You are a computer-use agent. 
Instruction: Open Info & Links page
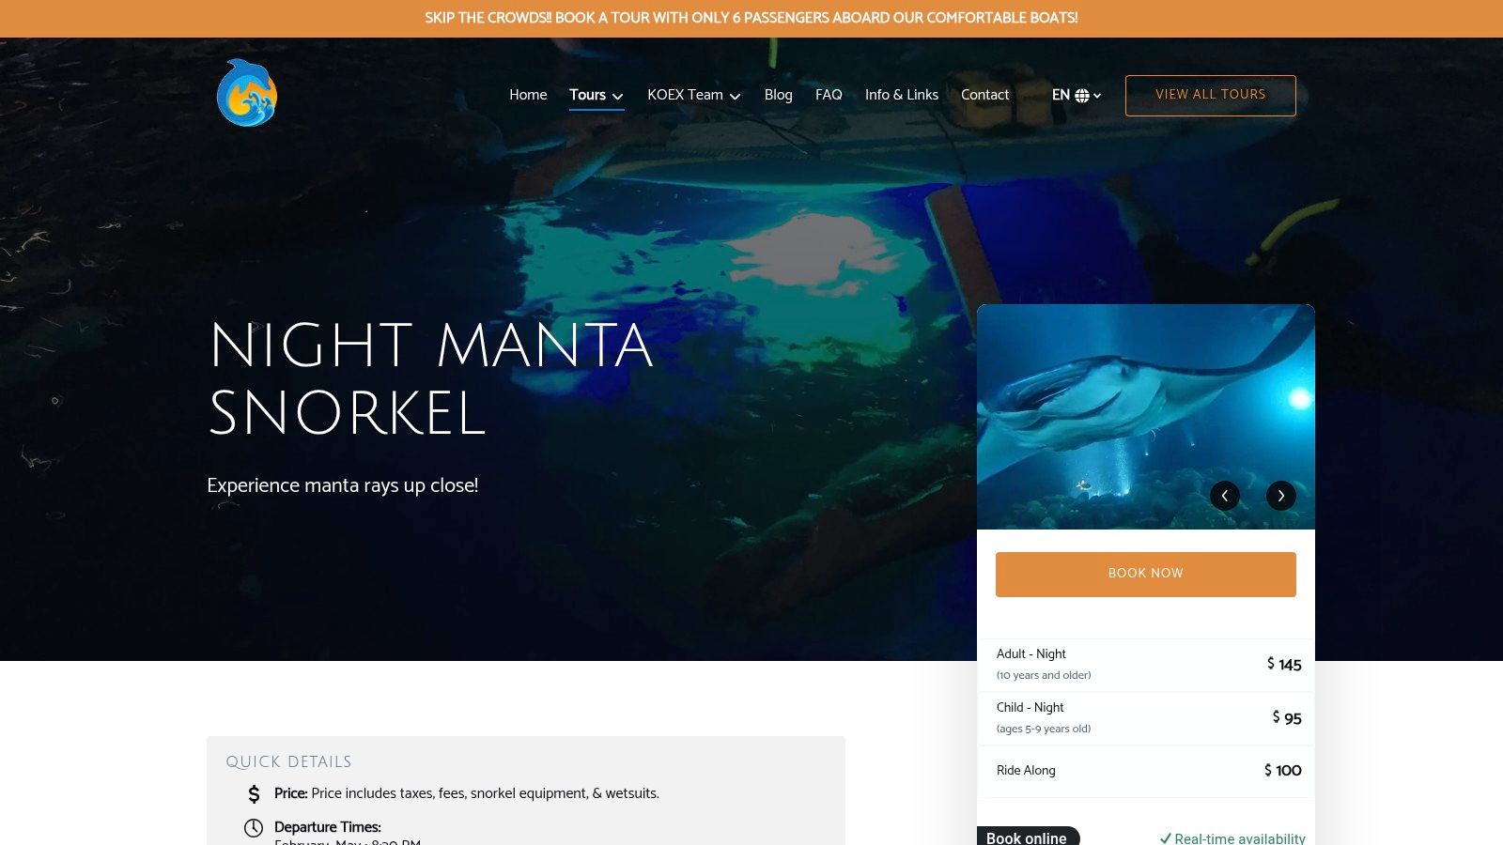(902, 95)
